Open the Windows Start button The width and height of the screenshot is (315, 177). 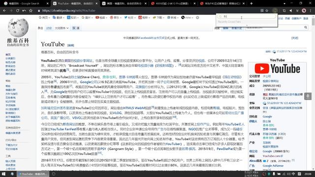pos(3,174)
